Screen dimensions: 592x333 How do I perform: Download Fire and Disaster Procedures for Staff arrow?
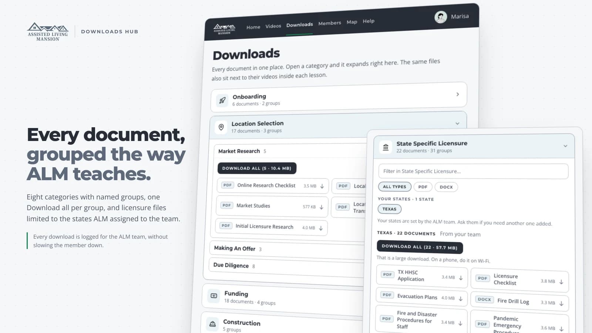coord(460,323)
